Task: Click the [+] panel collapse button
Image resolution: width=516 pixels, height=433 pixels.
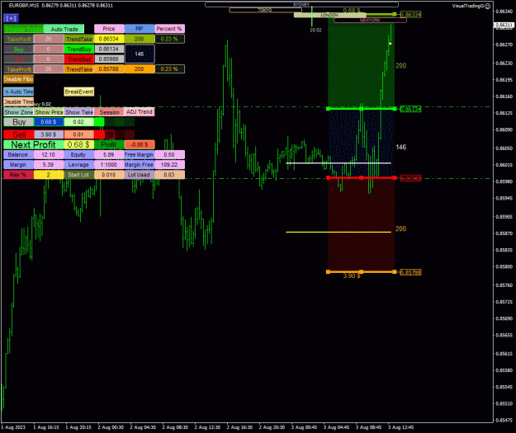Action: coord(11,18)
